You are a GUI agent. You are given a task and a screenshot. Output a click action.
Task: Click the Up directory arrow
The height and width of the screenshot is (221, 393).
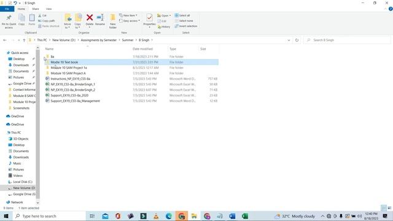[24, 40]
